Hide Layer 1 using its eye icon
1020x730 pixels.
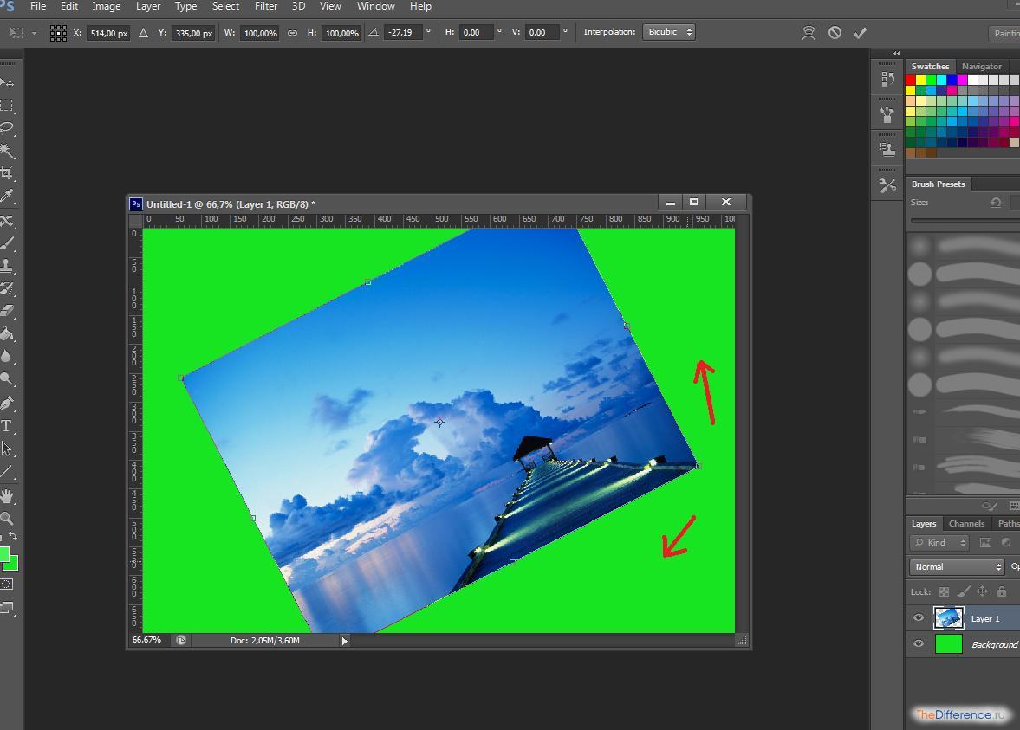coord(919,618)
